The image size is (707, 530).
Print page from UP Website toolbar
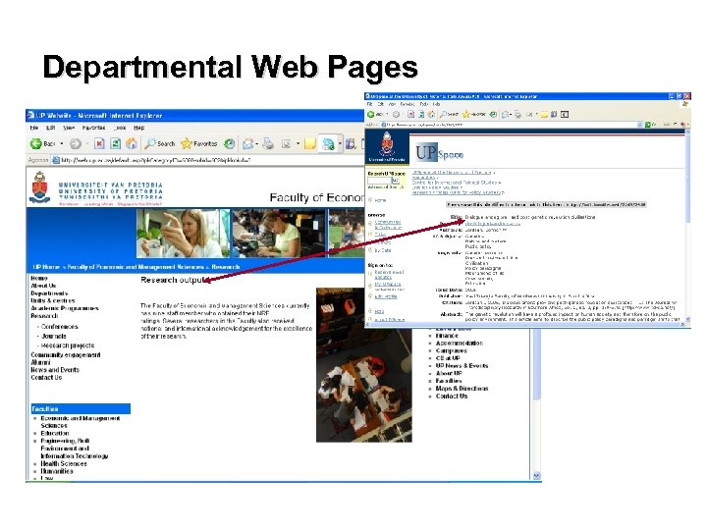pyautogui.click(x=268, y=143)
